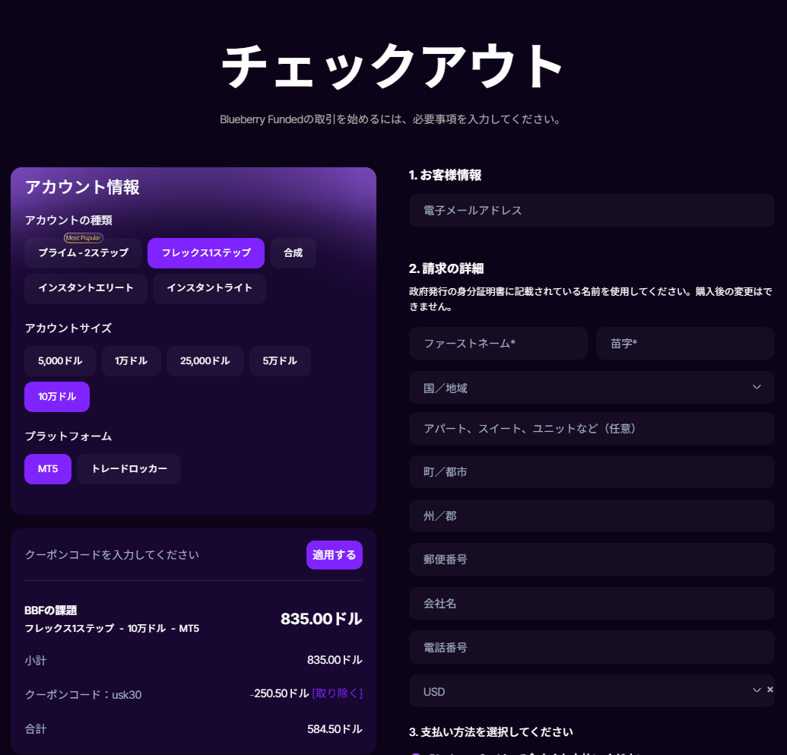Image resolution: width=787 pixels, height=755 pixels.
Task: Focus the 苗字 last name field
Action: [x=685, y=344]
